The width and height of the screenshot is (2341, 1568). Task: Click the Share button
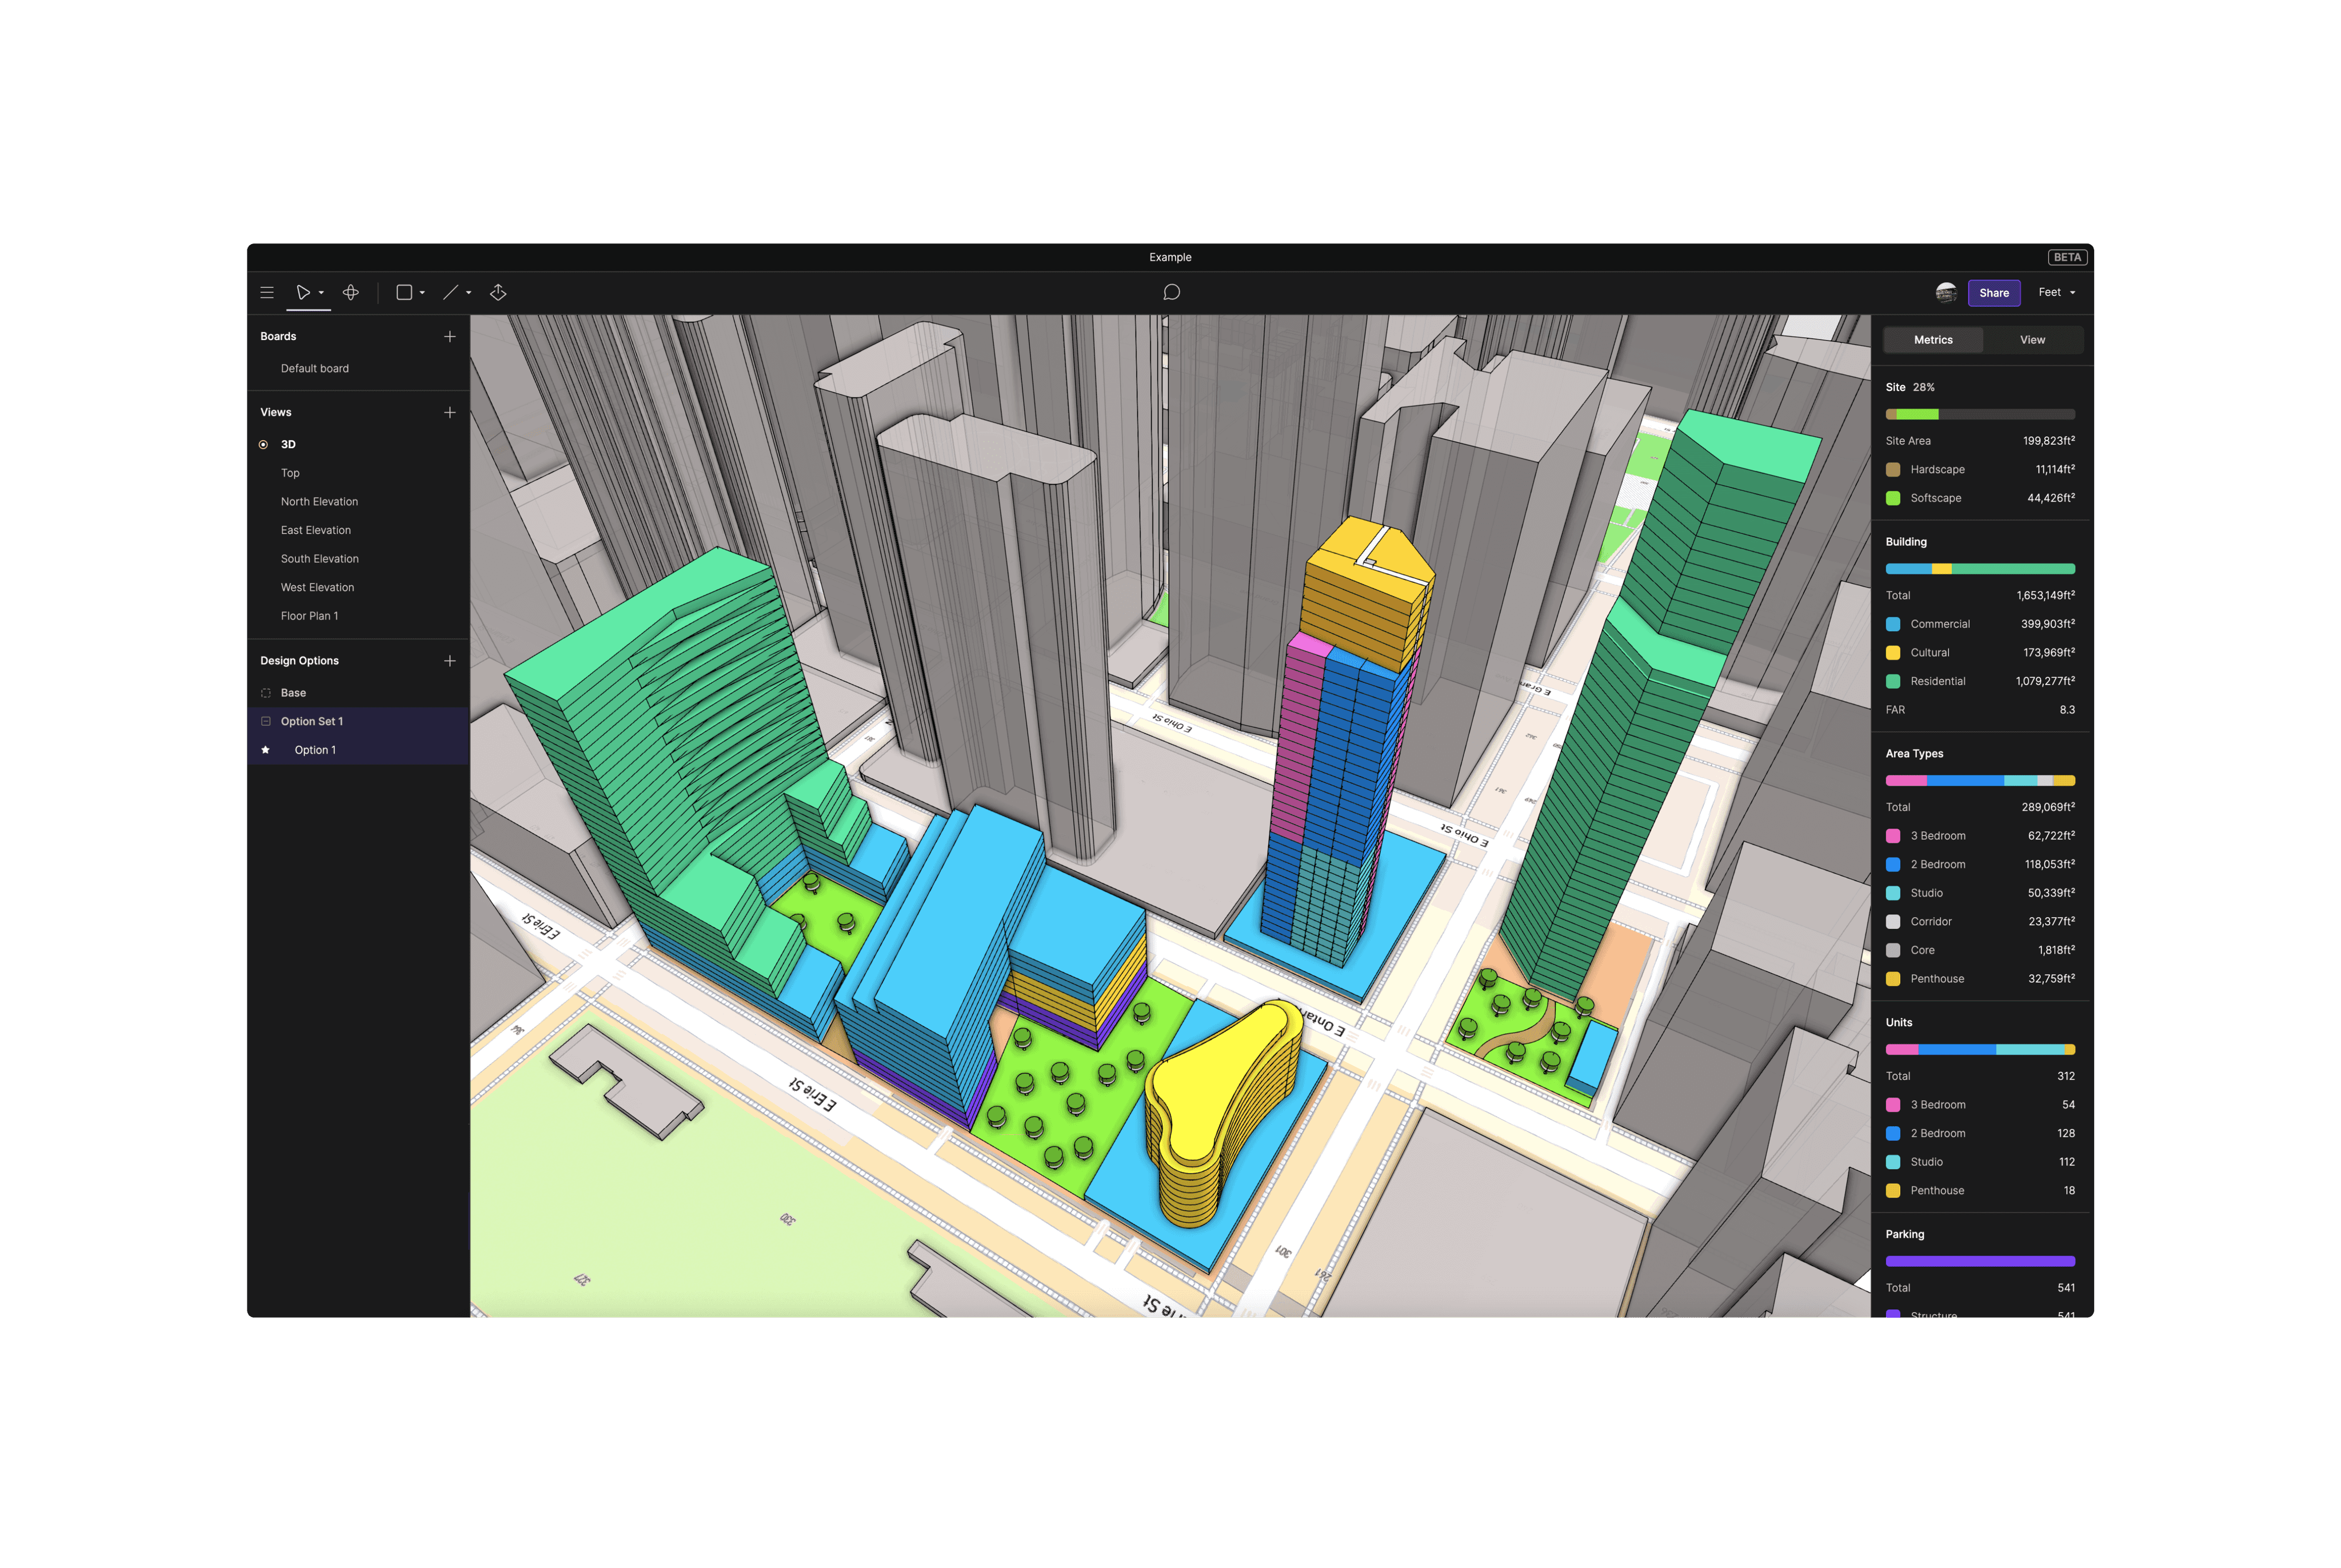click(x=1994, y=292)
